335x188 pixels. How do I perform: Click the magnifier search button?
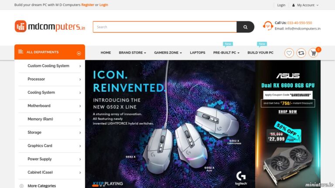tap(245, 27)
